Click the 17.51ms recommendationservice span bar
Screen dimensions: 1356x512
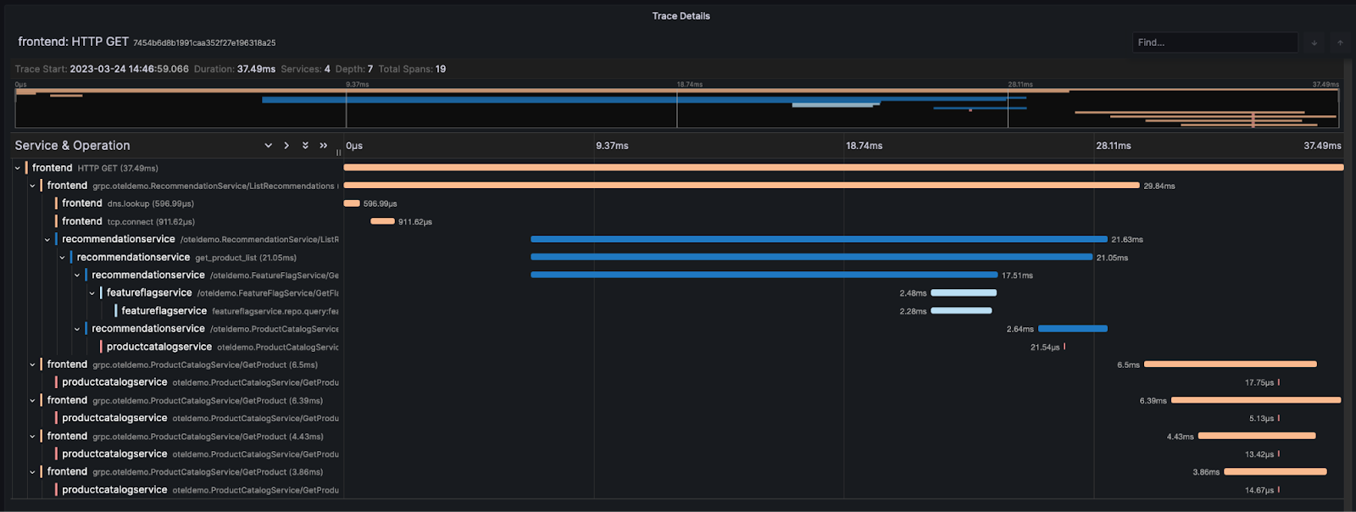763,275
